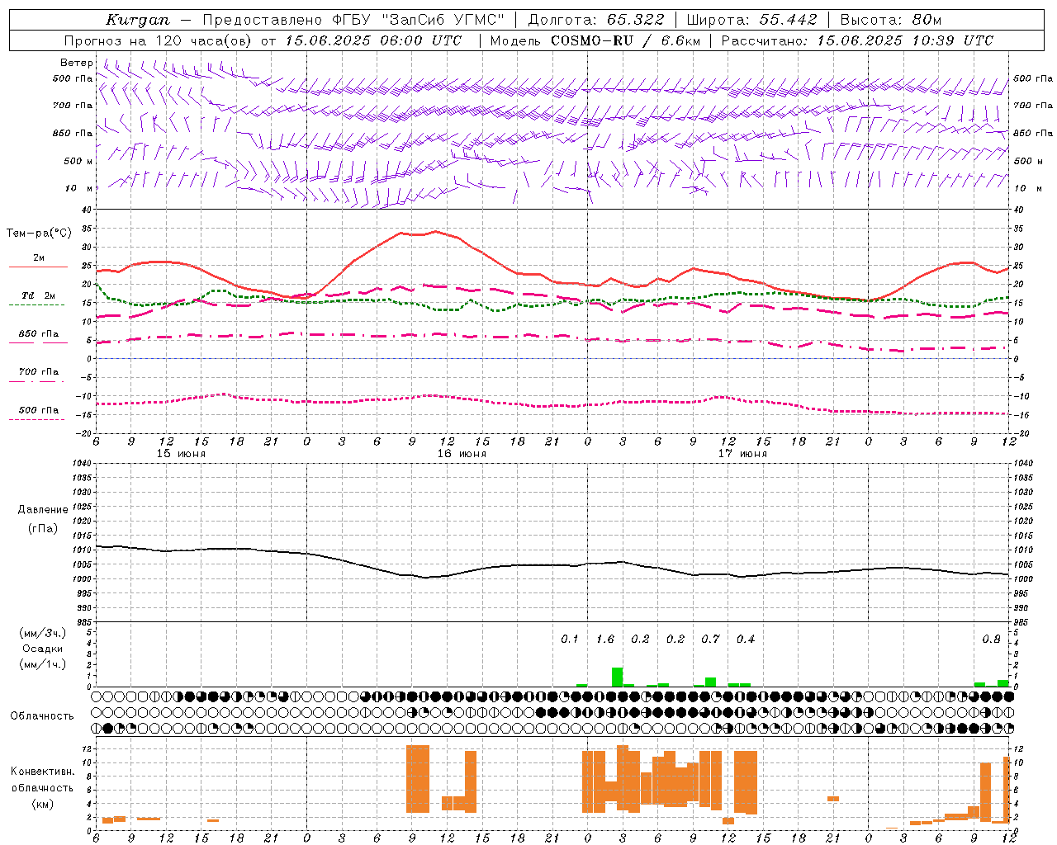Click the Kurgan station name in header

coord(138,20)
